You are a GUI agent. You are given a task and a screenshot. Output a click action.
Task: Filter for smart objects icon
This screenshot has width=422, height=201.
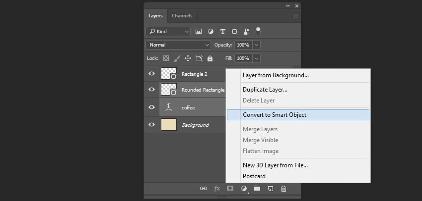[247, 31]
